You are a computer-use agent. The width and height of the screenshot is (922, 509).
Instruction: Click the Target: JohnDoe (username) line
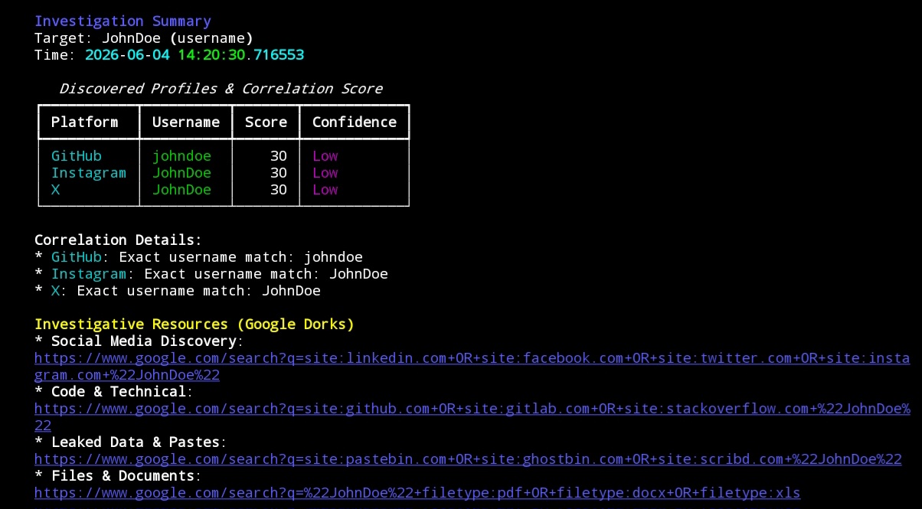pyautogui.click(x=144, y=38)
